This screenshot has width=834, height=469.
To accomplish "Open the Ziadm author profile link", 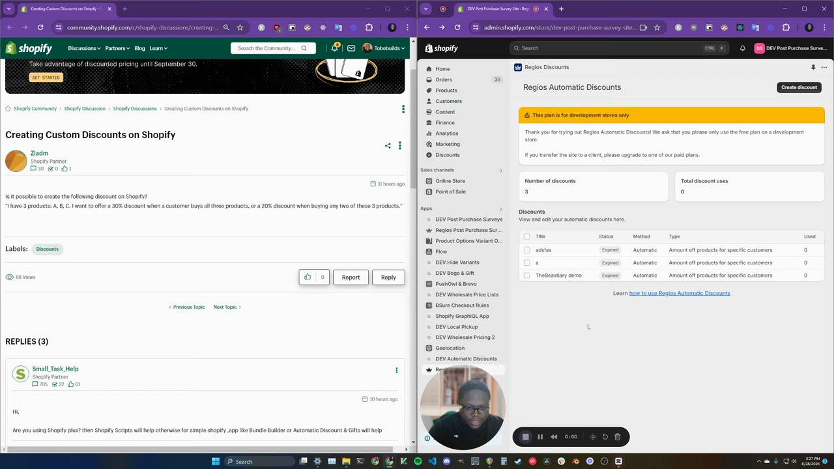I will click(x=39, y=153).
